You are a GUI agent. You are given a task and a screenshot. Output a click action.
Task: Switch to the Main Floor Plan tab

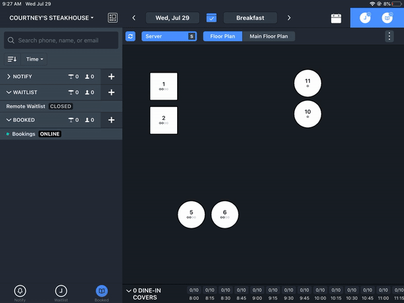click(x=269, y=36)
